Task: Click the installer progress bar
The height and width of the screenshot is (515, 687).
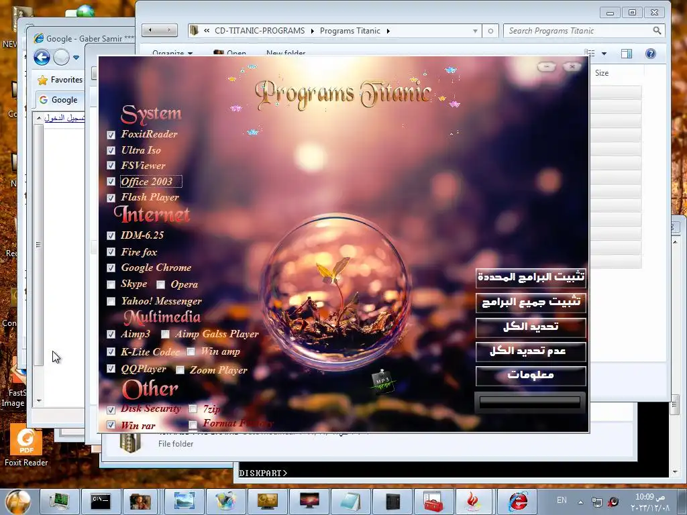Action: 530,402
